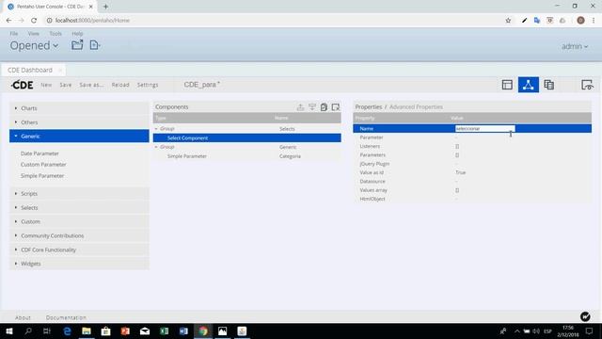602x339 pixels.
Task: Expand the Scripts category
Action: coord(79,194)
